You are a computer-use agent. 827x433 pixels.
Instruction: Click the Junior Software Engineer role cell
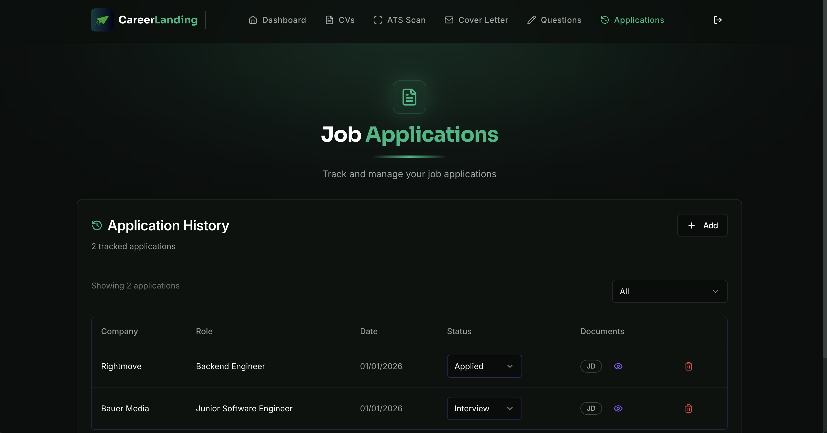[244, 408]
